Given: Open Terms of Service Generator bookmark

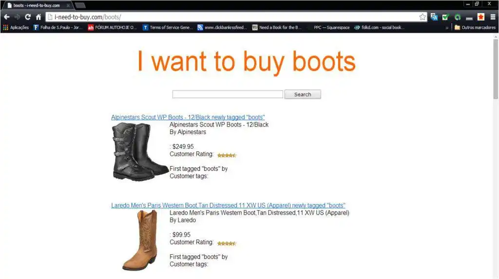Looking at the screenshot, I should (168, 28).
